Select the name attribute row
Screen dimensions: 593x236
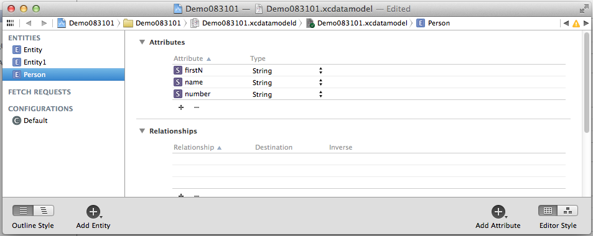coord(369,83)
